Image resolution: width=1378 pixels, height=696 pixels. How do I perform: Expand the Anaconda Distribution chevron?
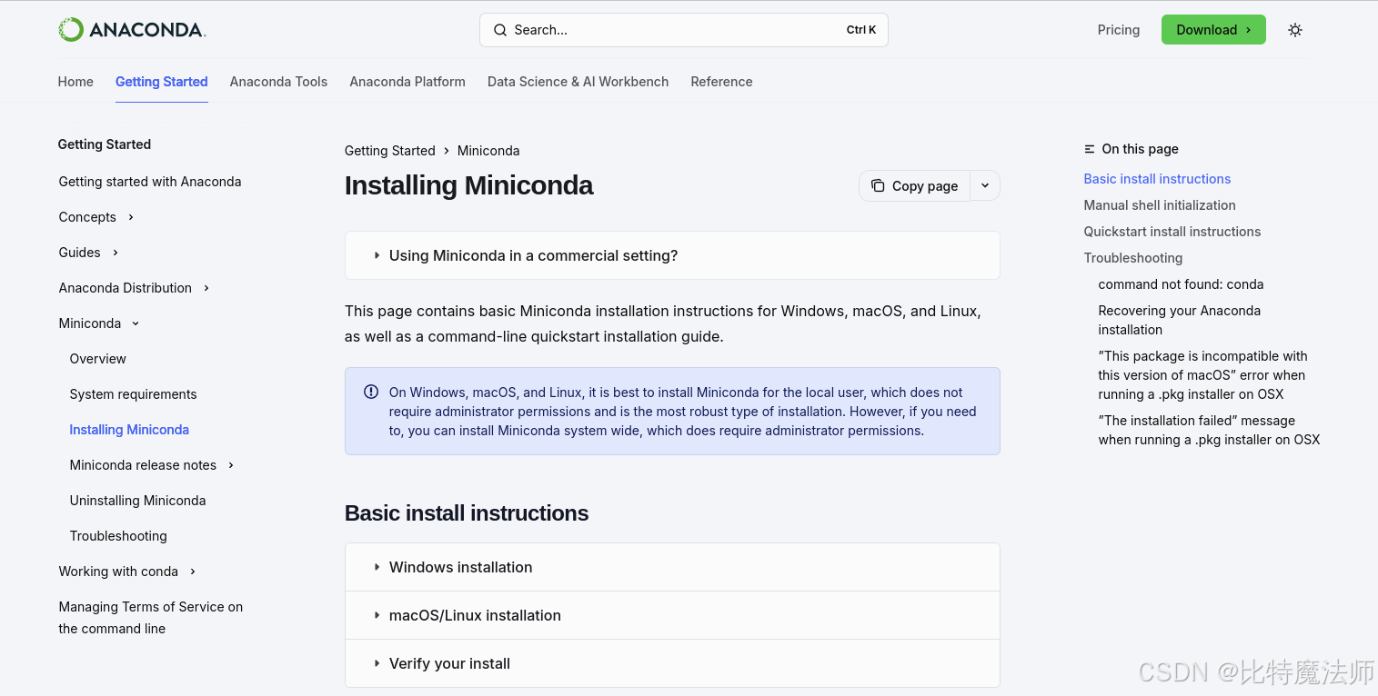pos(206,288)
